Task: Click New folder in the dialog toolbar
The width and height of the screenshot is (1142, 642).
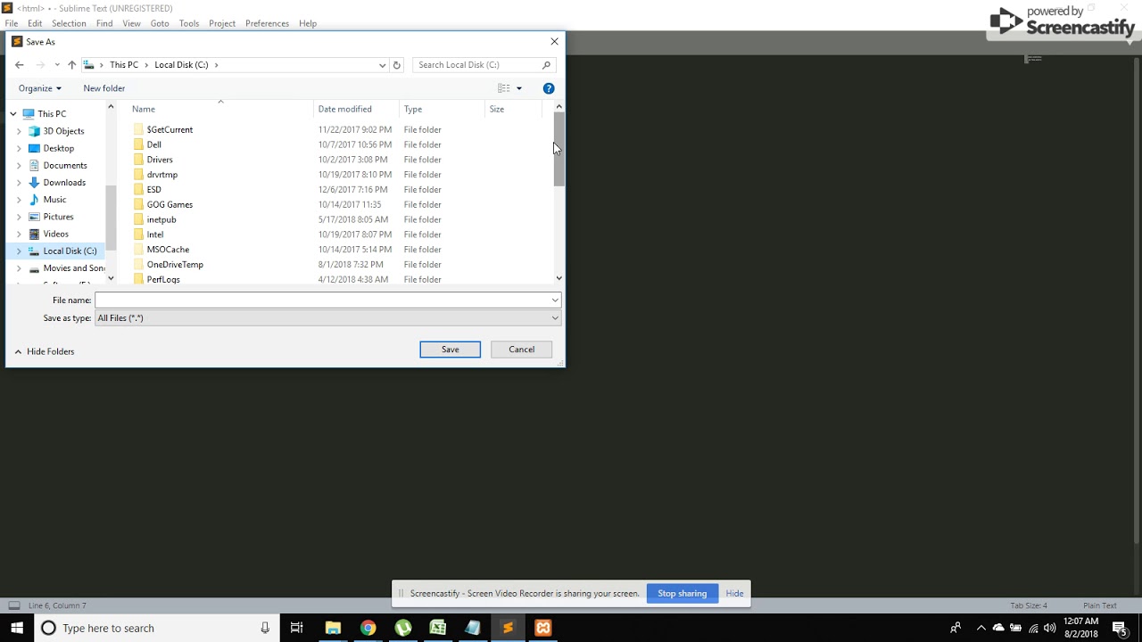Action: pyautogui.click(x=104, y=88)
